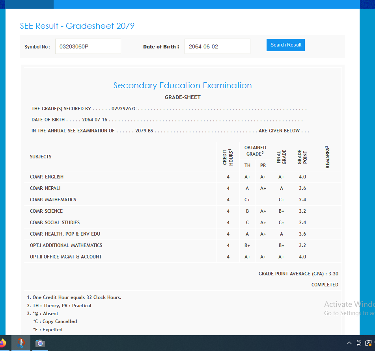The image size is (375, 351).
Task: Open the Snipping Tool taskbar icon
Action: point(21,343)
